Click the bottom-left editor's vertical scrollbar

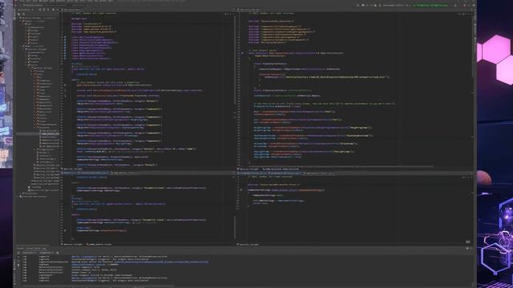click(235, 226)
